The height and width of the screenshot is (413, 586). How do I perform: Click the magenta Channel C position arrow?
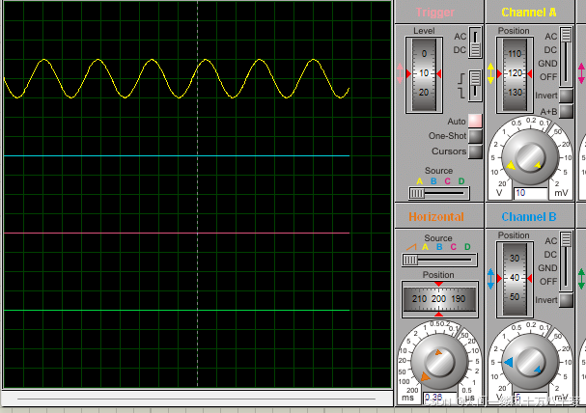click(581, 73)
